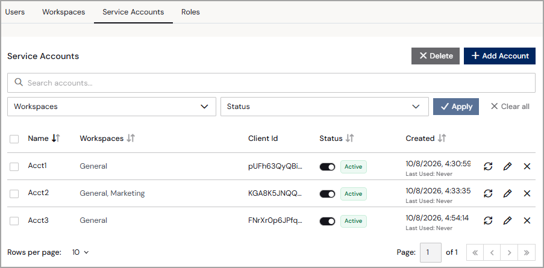The height and width of the screenshot is (268, 544).
Task: Disable the Acct1 status toggle switch
Action: point(327,167)
